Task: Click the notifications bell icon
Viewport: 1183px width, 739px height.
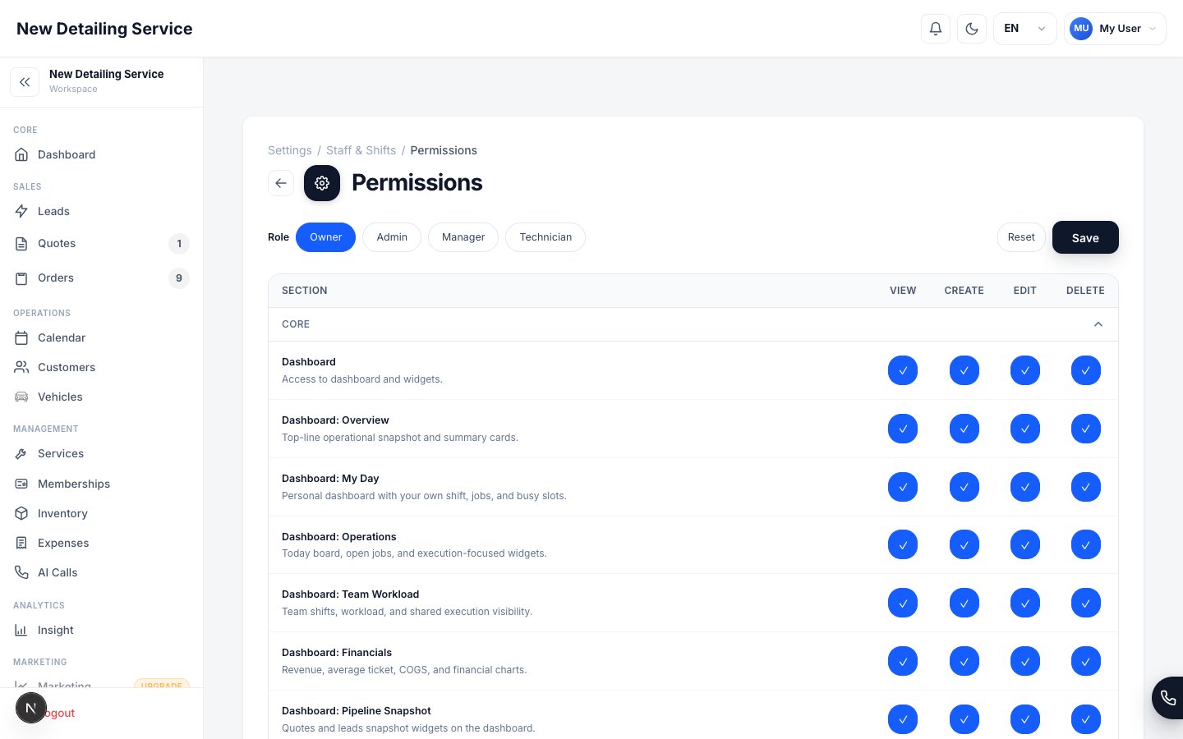Action: (936, 29)
